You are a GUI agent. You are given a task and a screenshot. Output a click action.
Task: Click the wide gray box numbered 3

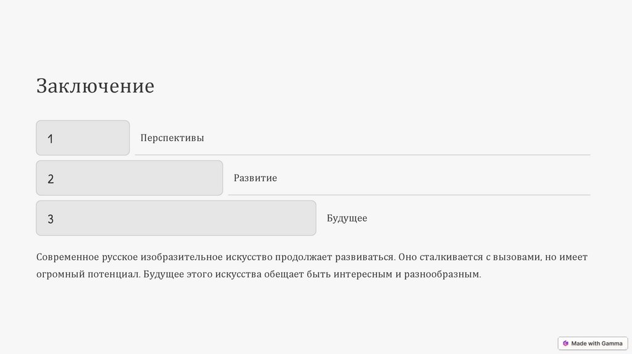tap(176, 218)
